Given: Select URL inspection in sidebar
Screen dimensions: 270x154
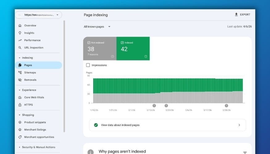Looking at the screenshot, I should tap(34, 48).
